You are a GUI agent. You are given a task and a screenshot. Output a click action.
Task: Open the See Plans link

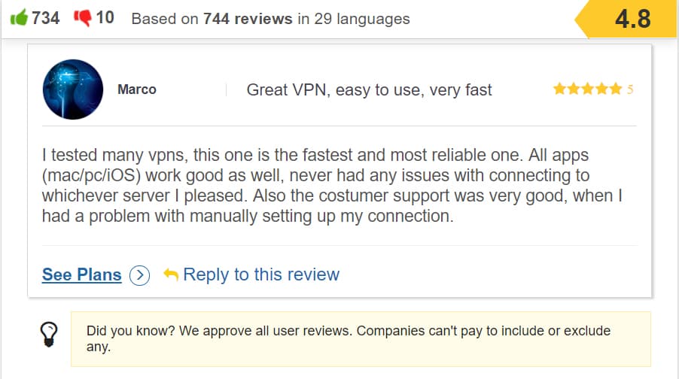pos(81,275)
